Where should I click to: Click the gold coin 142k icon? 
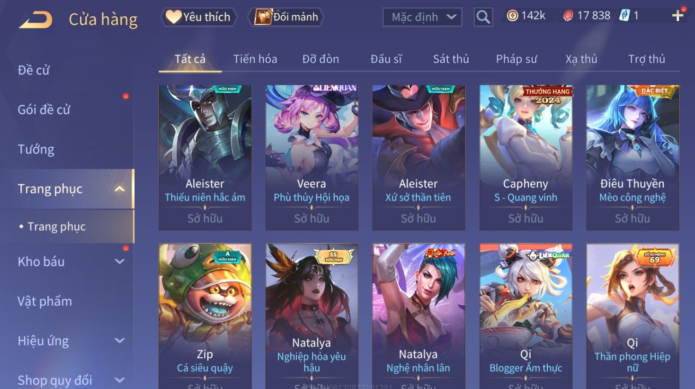click(x=512, y=16)
